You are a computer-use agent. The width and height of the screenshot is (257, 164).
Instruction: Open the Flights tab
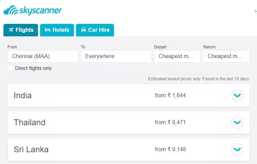[x=20, y=30]
